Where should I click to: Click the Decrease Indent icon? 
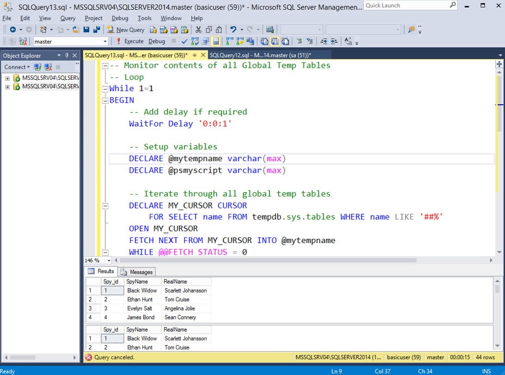324,41
